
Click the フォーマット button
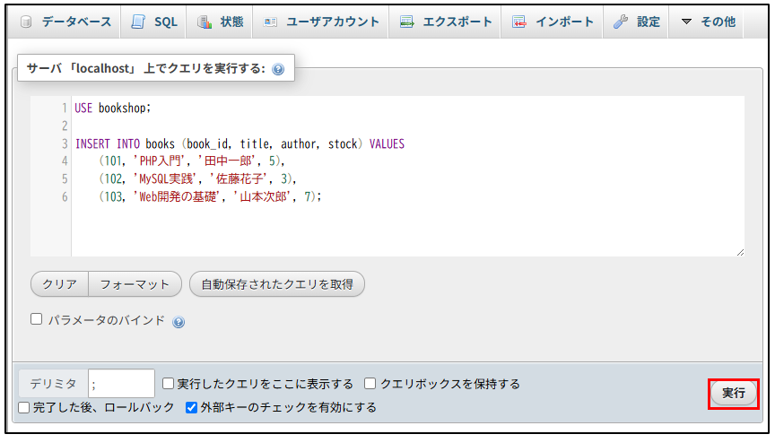point(135,284)
